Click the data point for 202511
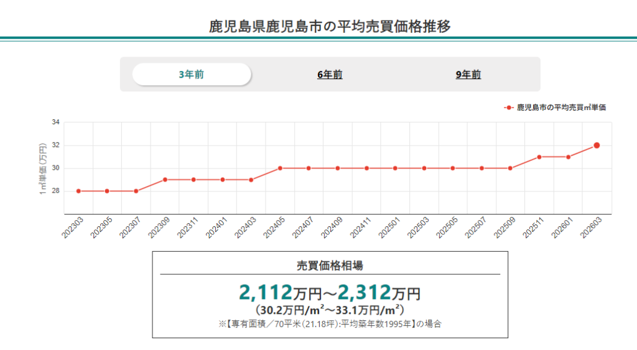The width and height of the screenshot is (637, 350). (x=539, y=157)
